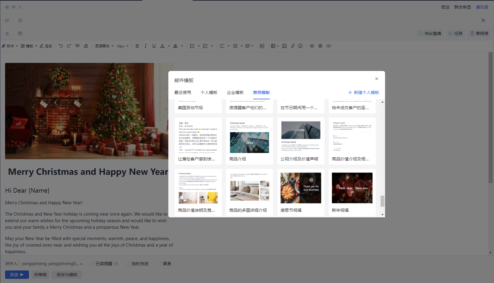
Task: Toggle the 定时发送 checkbox
Action: pos(128,264)
